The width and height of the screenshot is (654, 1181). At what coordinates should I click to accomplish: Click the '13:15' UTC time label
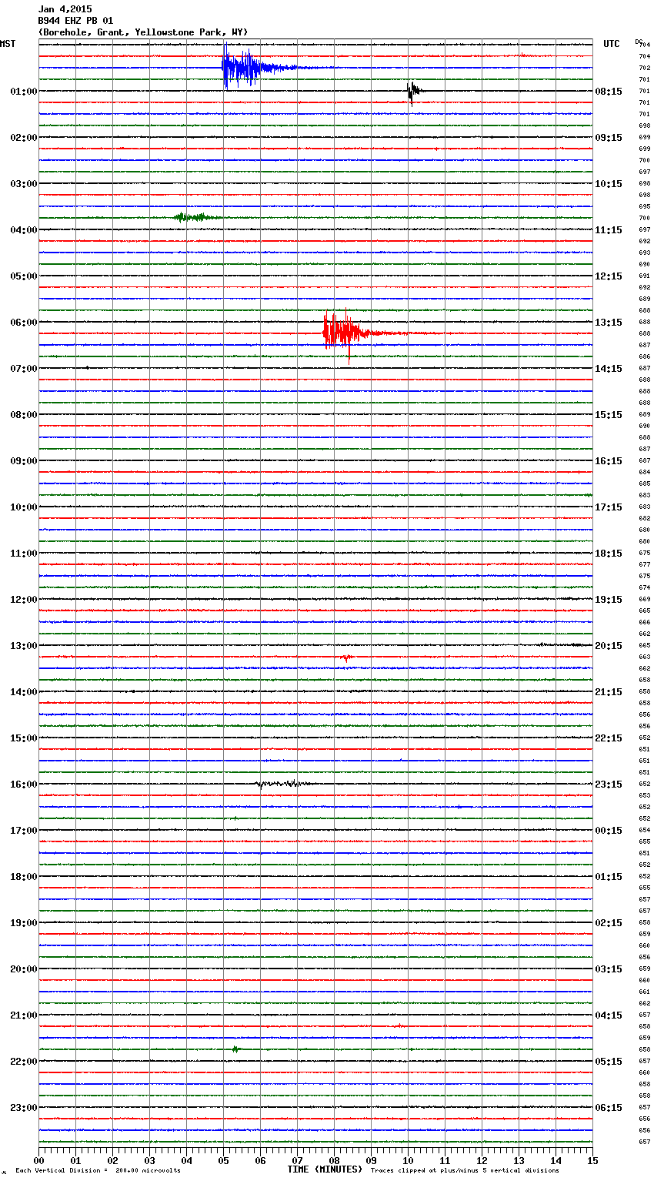point(609,323)
